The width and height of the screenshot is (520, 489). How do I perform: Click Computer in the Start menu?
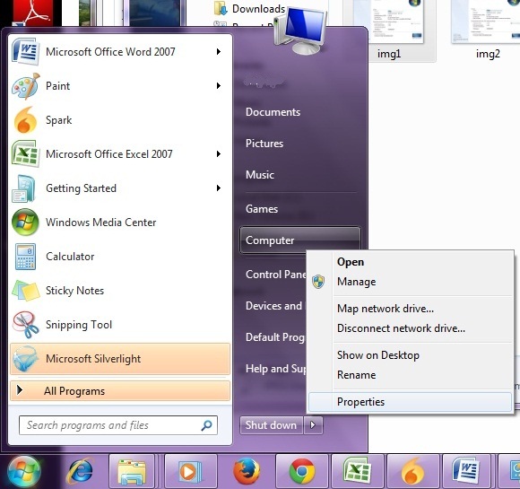point(299,240)
